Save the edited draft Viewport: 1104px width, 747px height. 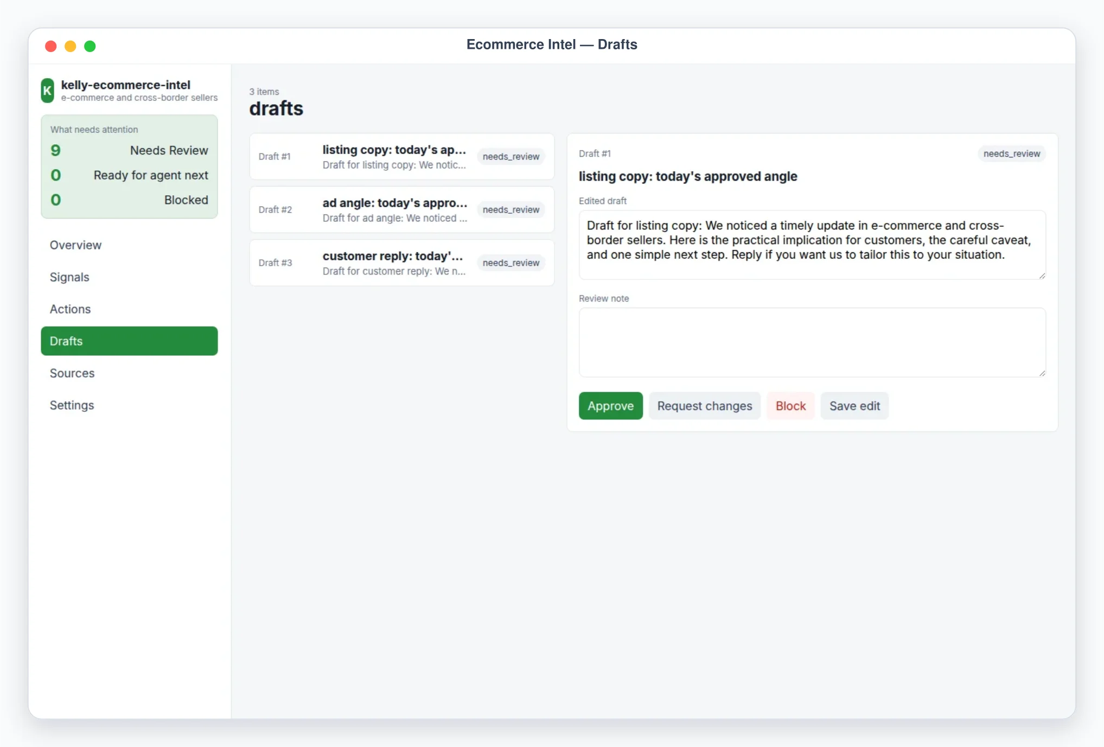(x=854, y=406)
